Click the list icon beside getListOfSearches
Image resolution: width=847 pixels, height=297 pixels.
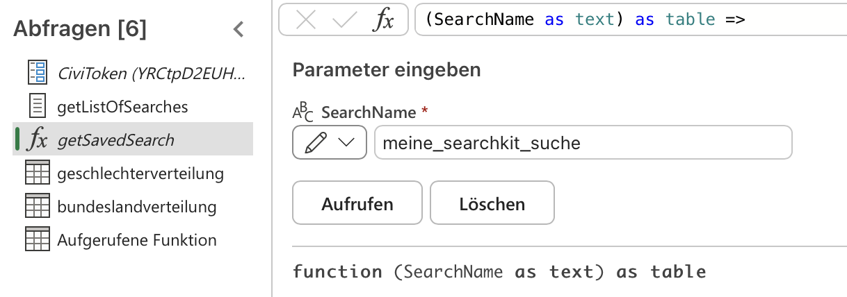click(x=36, y=106)
